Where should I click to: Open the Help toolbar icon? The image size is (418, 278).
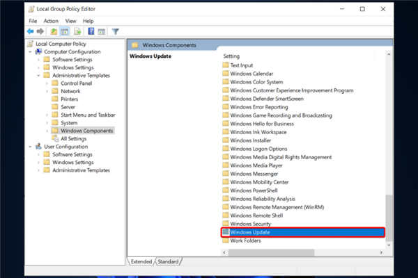(x=91, y=31)
